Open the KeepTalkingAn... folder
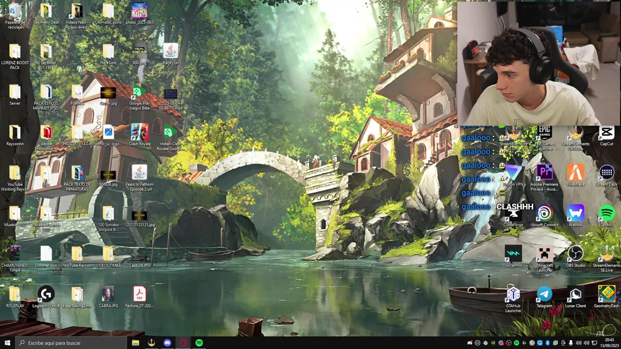Viewport: 621px width, 349px height. pyautogui.click(x=77, y=297)
